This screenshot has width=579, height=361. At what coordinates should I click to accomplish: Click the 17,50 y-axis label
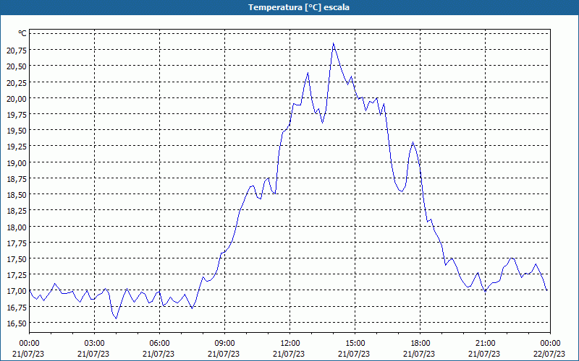(17, 259)
